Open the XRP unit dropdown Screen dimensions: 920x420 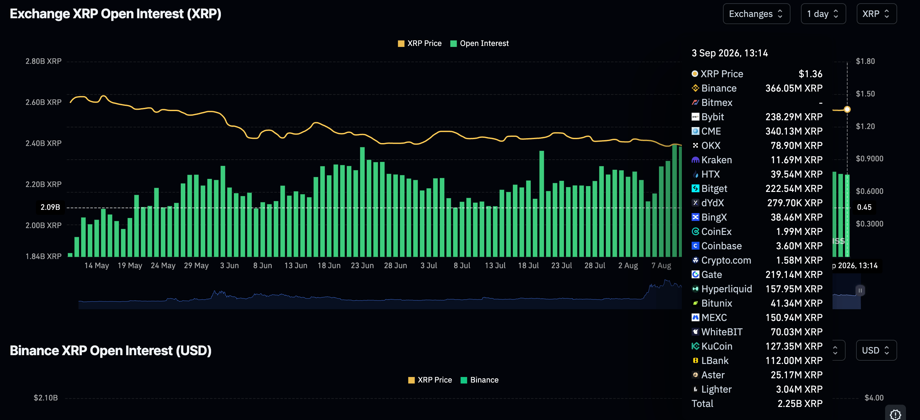[x=876, y=14]
